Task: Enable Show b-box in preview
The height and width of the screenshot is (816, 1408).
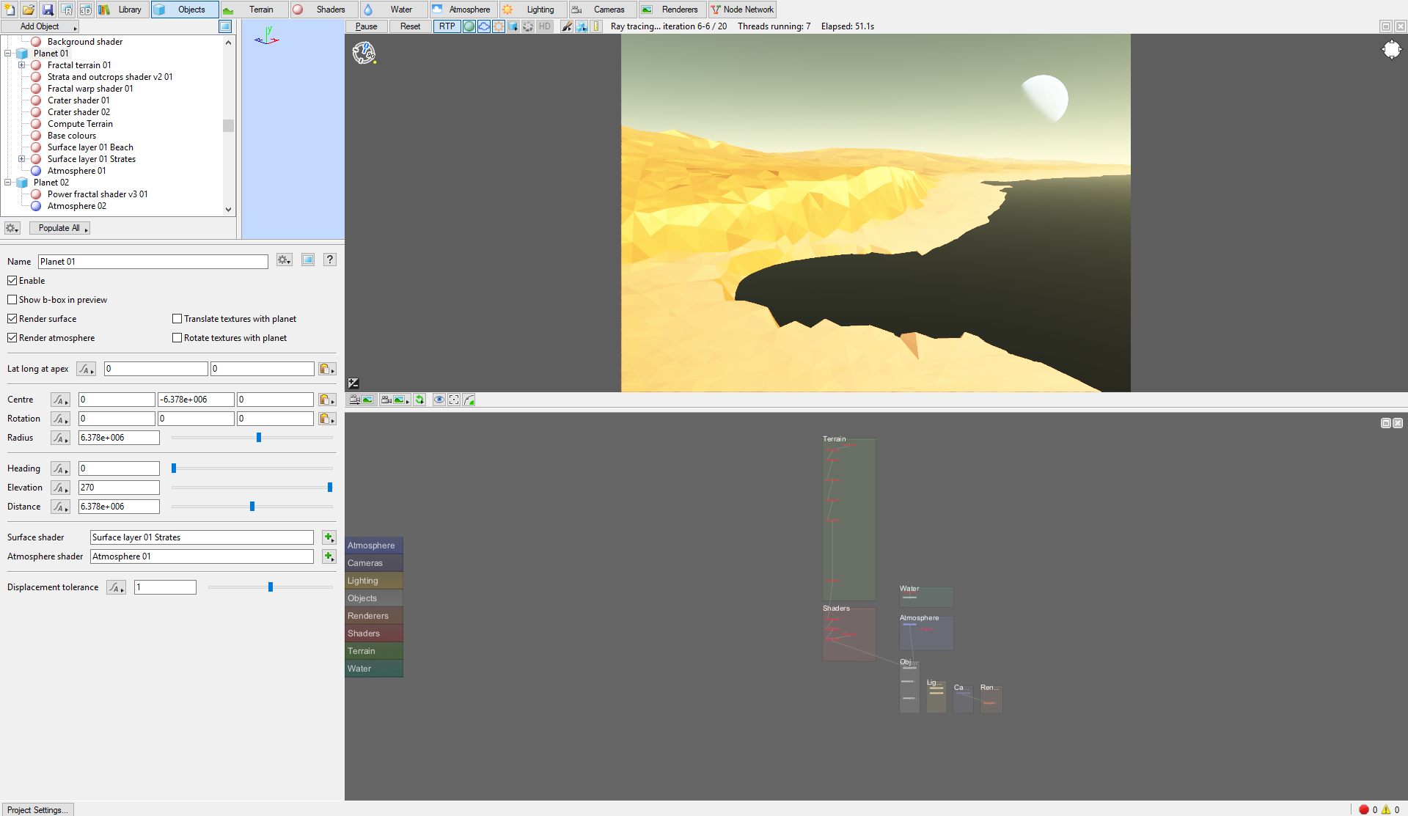Action: (12, 300)
